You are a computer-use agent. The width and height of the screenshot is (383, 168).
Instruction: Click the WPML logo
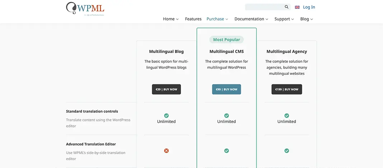[85, 9]
